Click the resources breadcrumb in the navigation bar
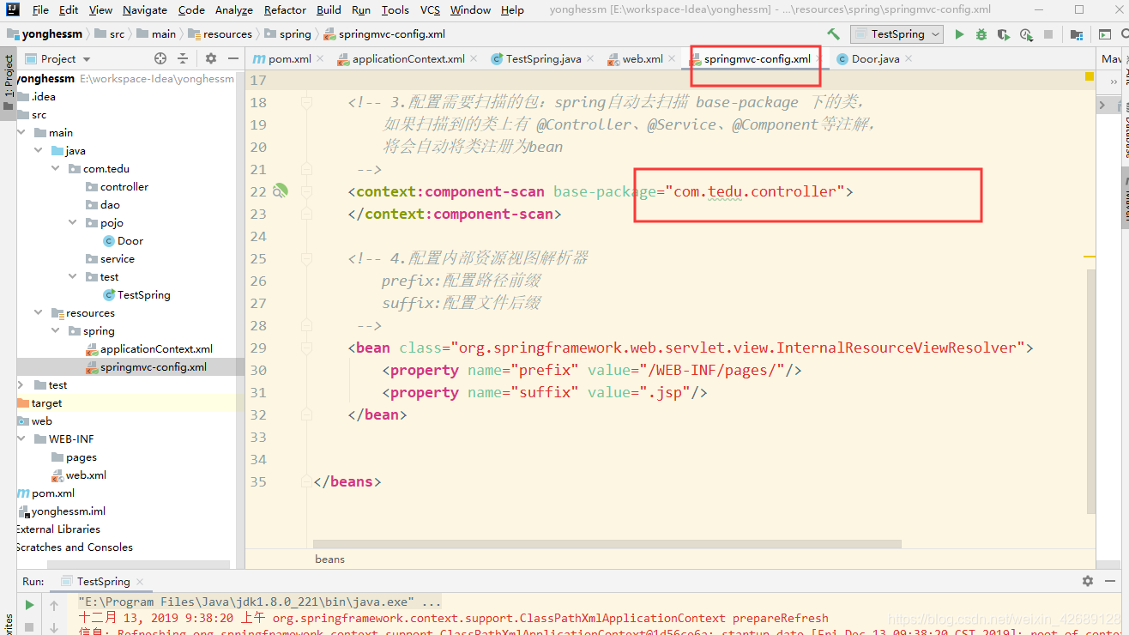The height and width of the screenshot is (635, 1129). pyautogui.click(x=220, y=34)
